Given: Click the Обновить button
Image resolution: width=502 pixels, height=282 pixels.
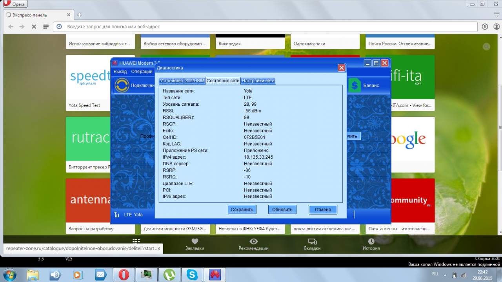Looking at the screenshot, I should click(x=282, y=210).
